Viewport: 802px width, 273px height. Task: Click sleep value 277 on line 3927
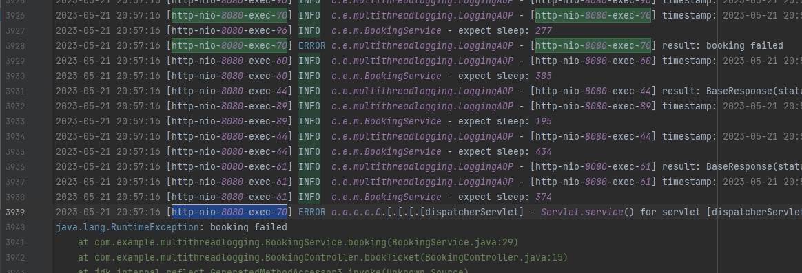[544, 31]
